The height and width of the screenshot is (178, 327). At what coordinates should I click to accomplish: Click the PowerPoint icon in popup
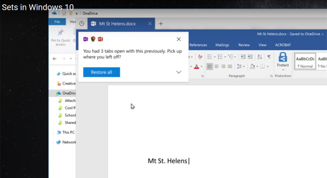[x=100, y=39]
